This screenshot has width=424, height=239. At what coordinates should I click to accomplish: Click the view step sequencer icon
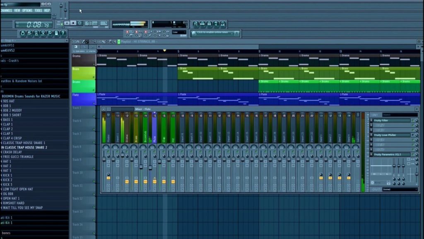click(202, 24)
